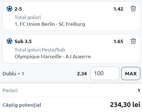Click the combined odds 2.34
142x112 pixels.
coord(82,74)
